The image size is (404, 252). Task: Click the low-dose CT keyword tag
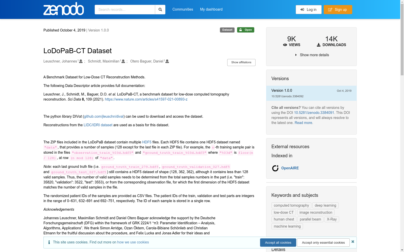(x=284, y=212)
